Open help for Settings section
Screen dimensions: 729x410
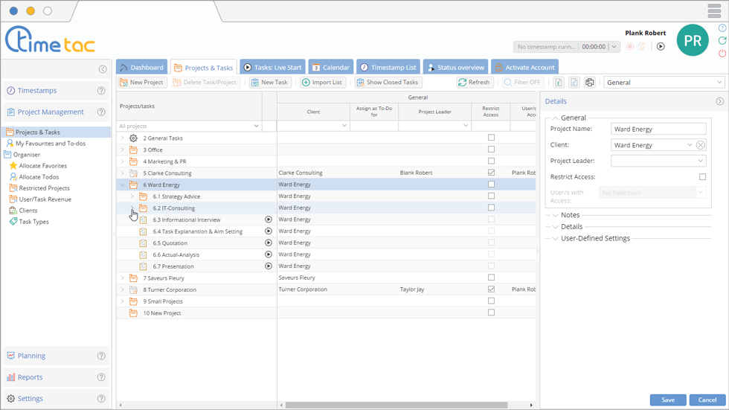[101, 399]
